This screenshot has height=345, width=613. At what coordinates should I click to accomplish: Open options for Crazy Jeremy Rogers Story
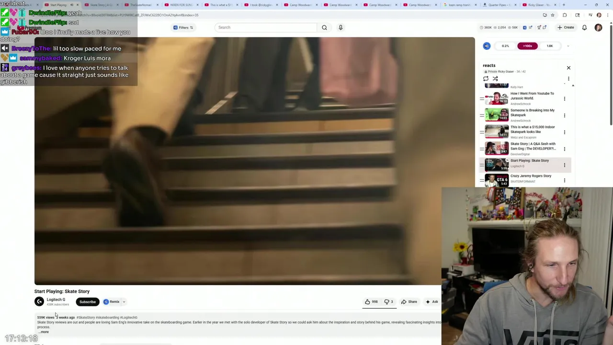(x=564, y=181)
